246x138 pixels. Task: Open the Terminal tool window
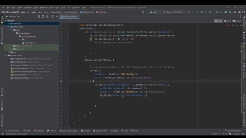pyautogui.click(x=52, y=131)
